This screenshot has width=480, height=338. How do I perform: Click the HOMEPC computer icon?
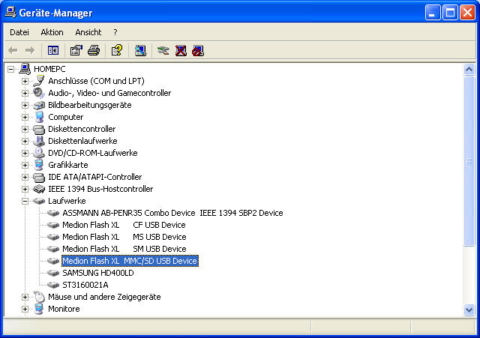click(25, 69)
